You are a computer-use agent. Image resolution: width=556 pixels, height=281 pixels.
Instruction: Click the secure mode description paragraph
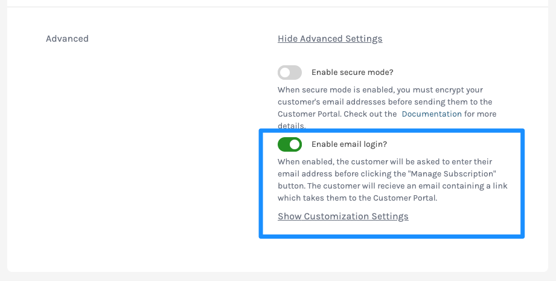tap(387, 108)
